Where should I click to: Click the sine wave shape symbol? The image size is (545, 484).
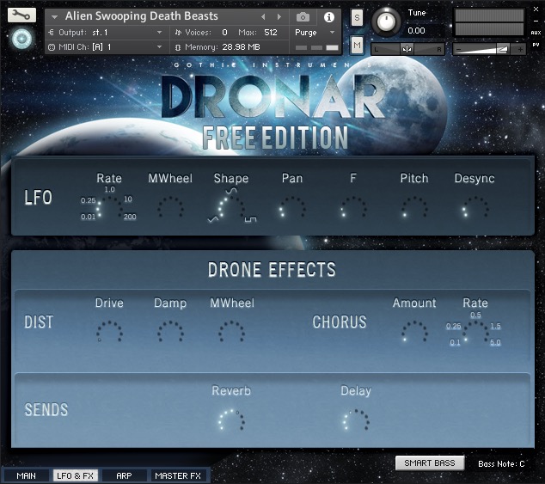(231, 190)
